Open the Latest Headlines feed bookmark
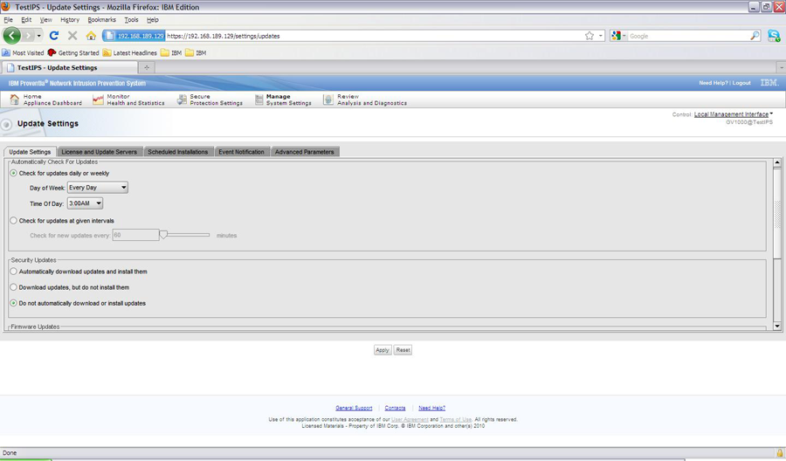Viewport: 786px width, 461px height. click(x=130, y=52)
